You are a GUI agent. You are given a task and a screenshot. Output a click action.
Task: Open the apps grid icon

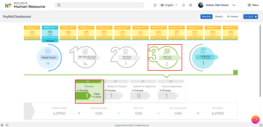190,5
